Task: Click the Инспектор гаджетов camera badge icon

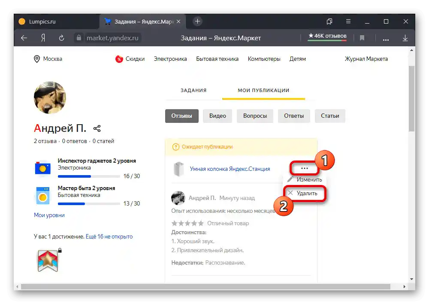Action: tap(42, 168)
